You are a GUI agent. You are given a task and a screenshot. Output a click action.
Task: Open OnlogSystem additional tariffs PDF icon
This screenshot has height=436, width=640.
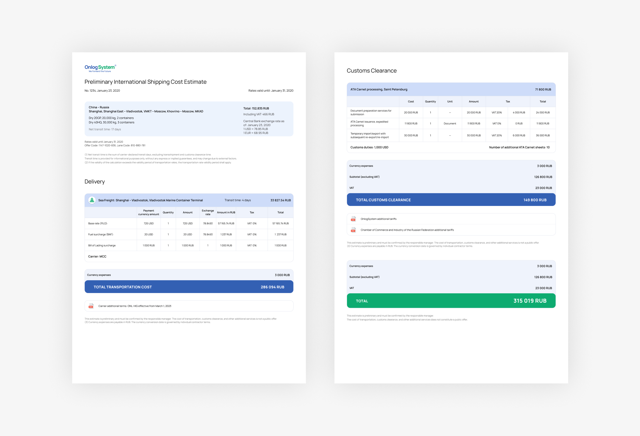tap(353, 219)
